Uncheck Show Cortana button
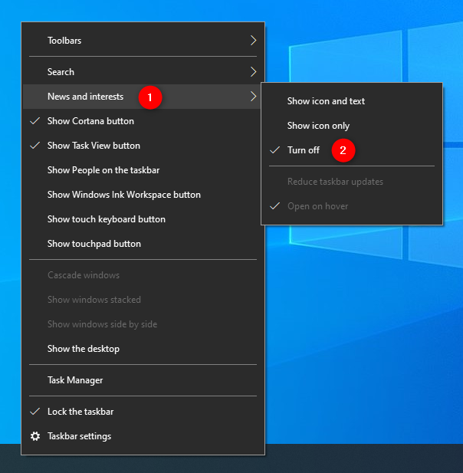 [x=90, y=121]
